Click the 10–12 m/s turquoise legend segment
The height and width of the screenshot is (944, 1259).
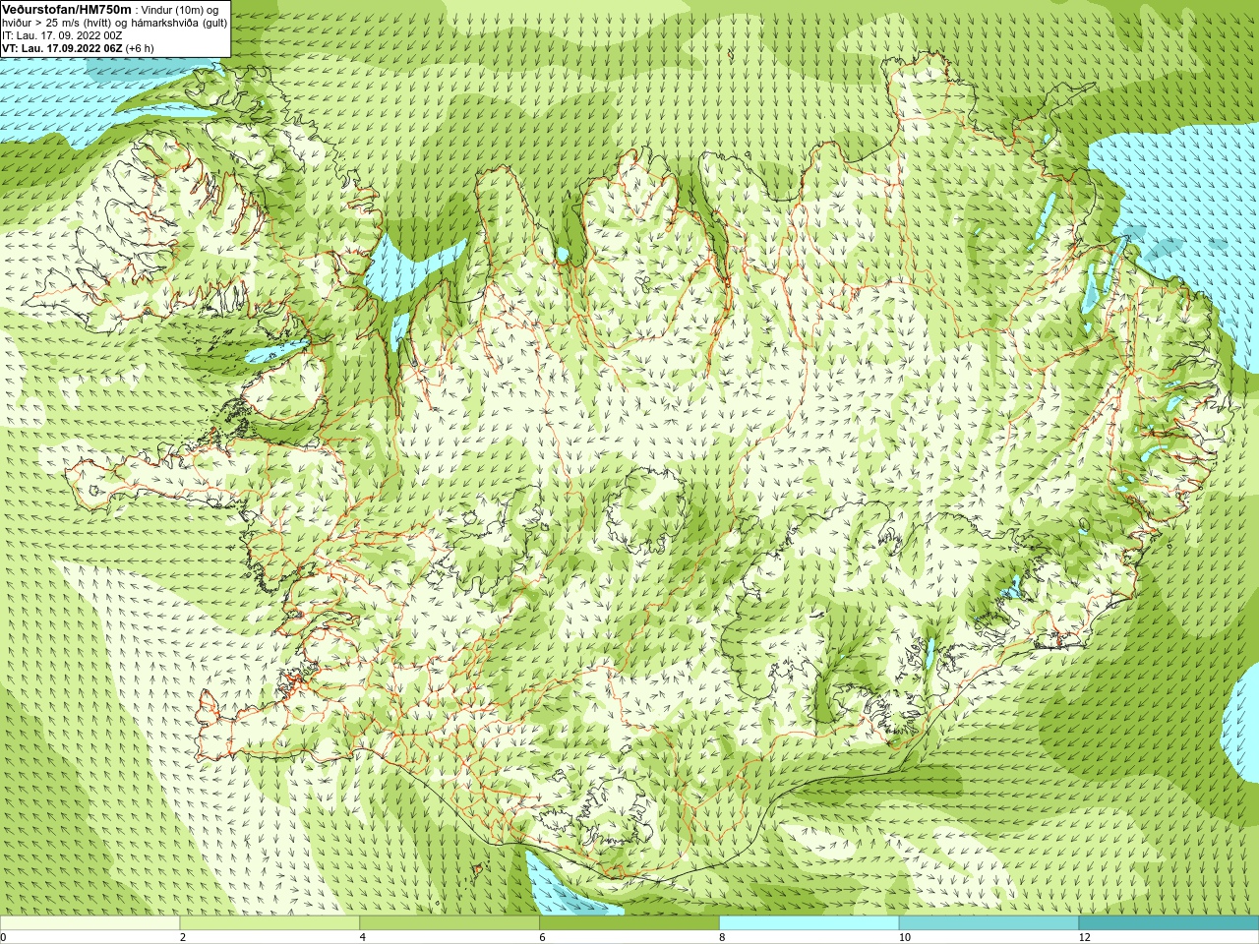coord(989,923)
